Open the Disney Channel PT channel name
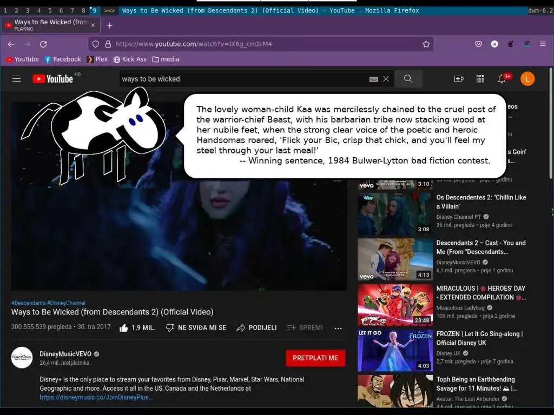This screenshot has width=554, height=415. (x=459, y=217)
